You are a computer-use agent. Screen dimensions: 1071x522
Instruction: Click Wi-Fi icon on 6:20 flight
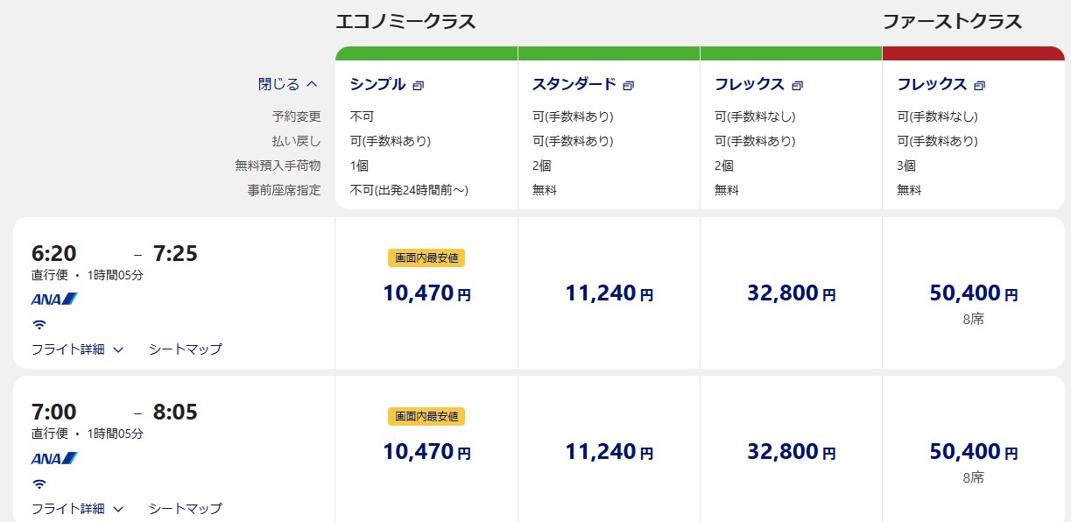pos(39,324)
